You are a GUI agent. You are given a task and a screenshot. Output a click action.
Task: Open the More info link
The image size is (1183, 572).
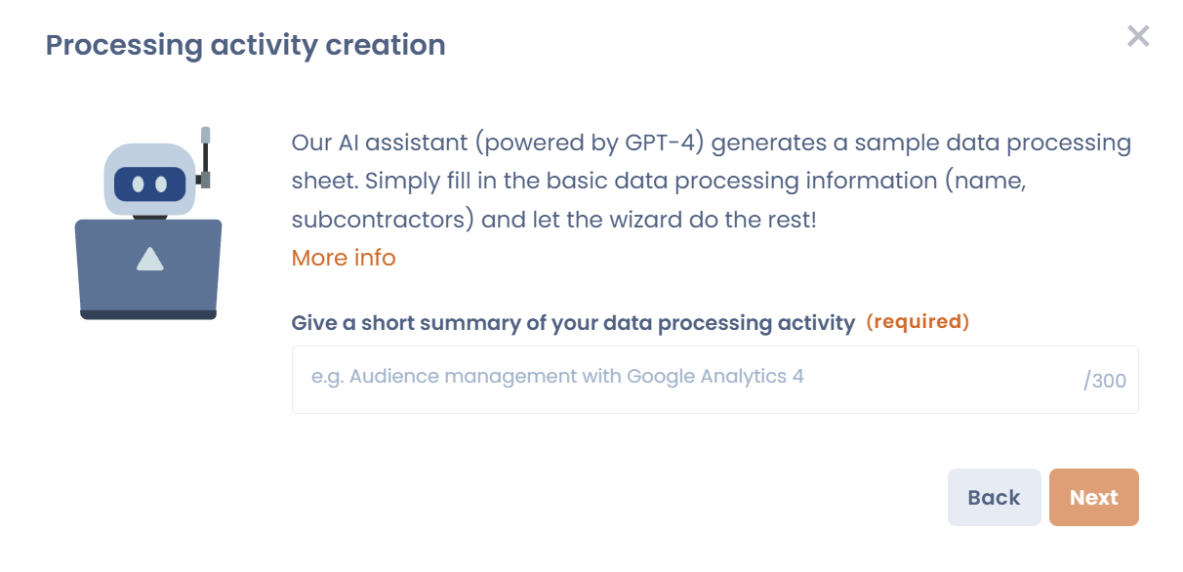[343, 258]
